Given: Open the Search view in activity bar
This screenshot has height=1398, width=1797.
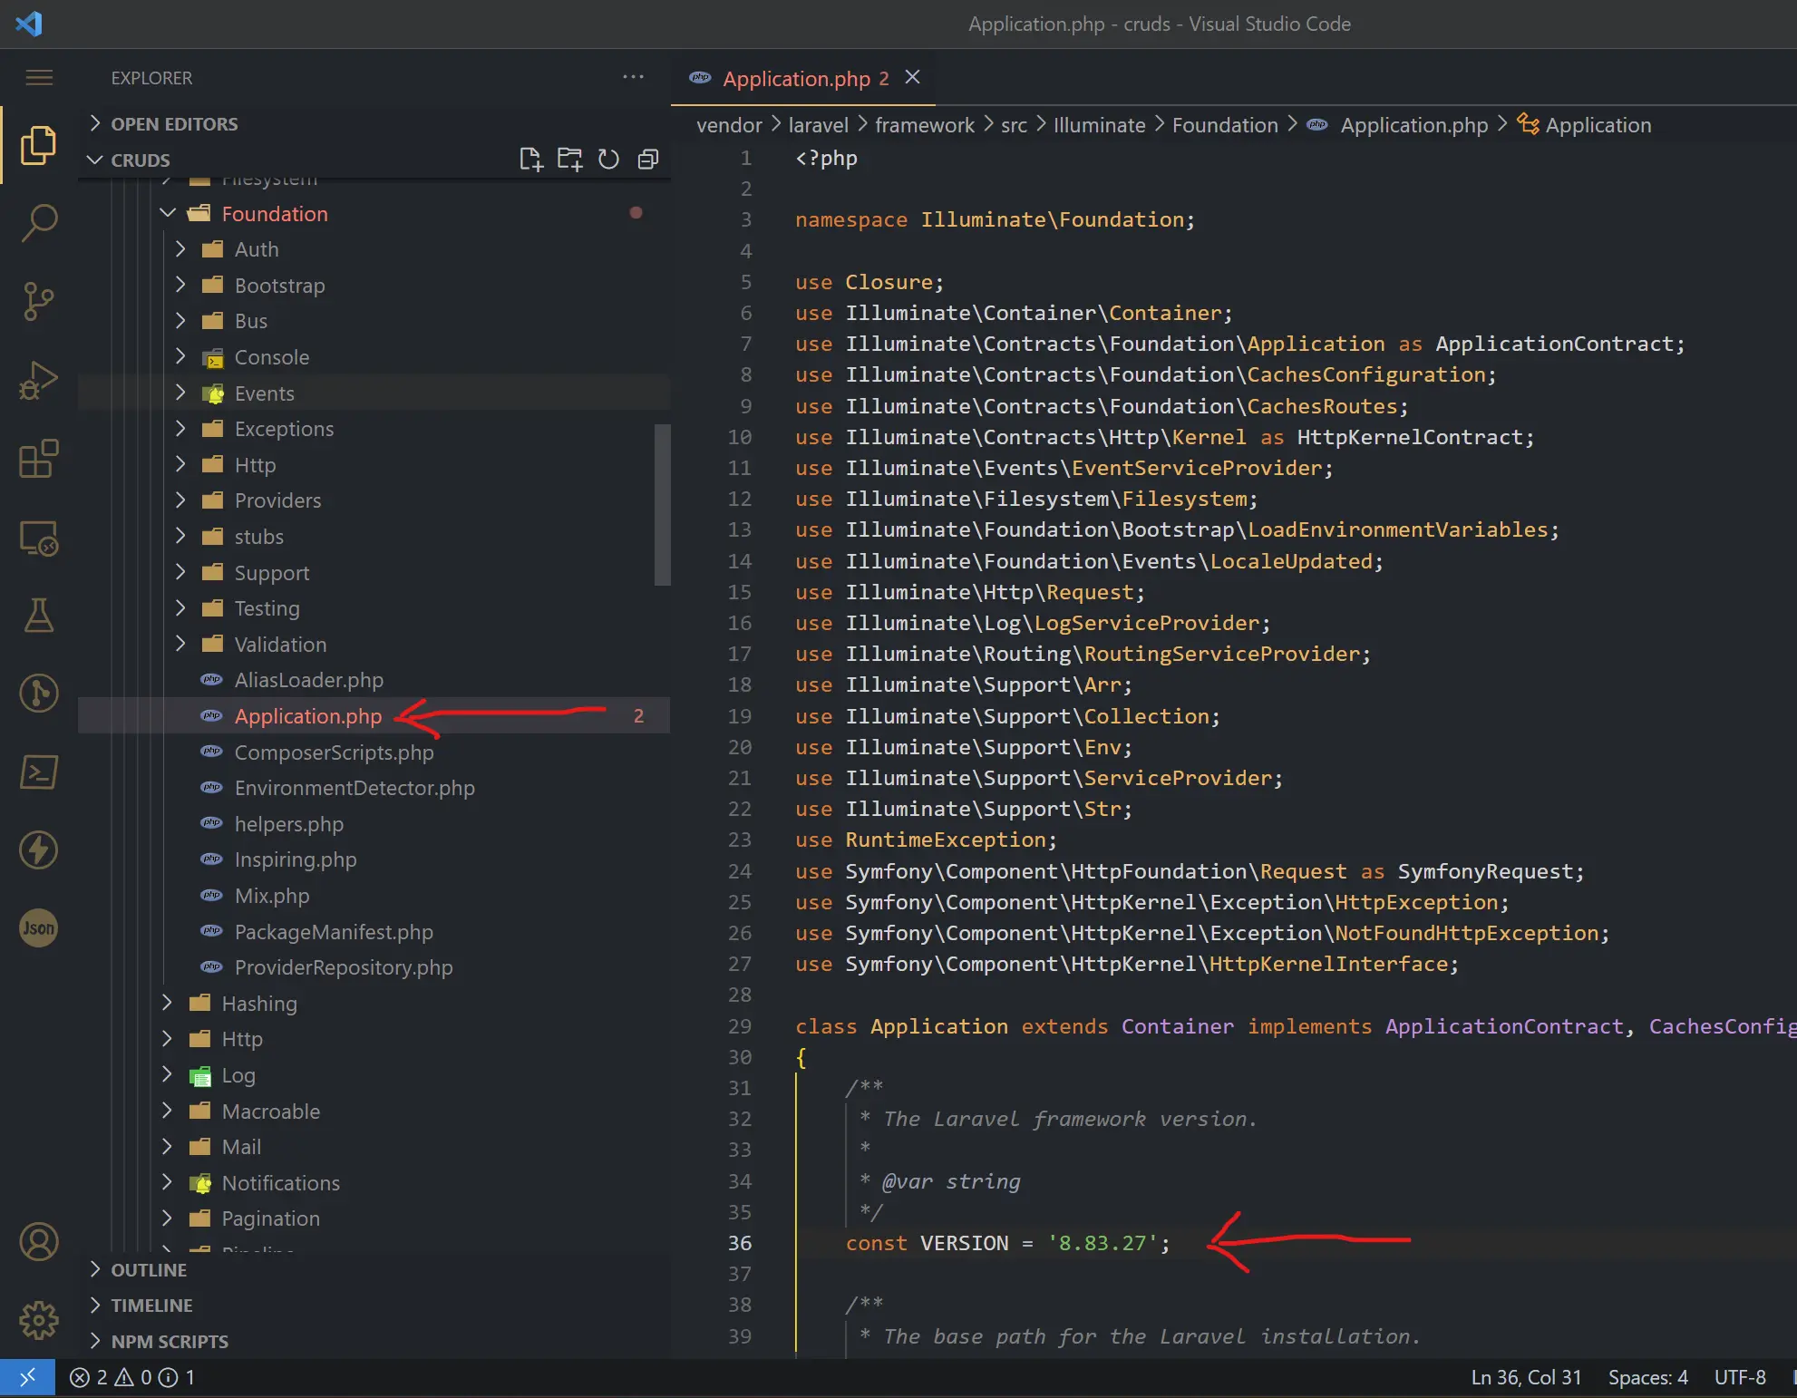Looking at the screenshot, I should click(38, 222).
